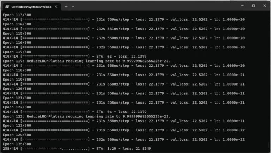This screenshot has height=153, width=271.
Task: Click the 'Epoch 122/300' line
Action: point(17,107)
